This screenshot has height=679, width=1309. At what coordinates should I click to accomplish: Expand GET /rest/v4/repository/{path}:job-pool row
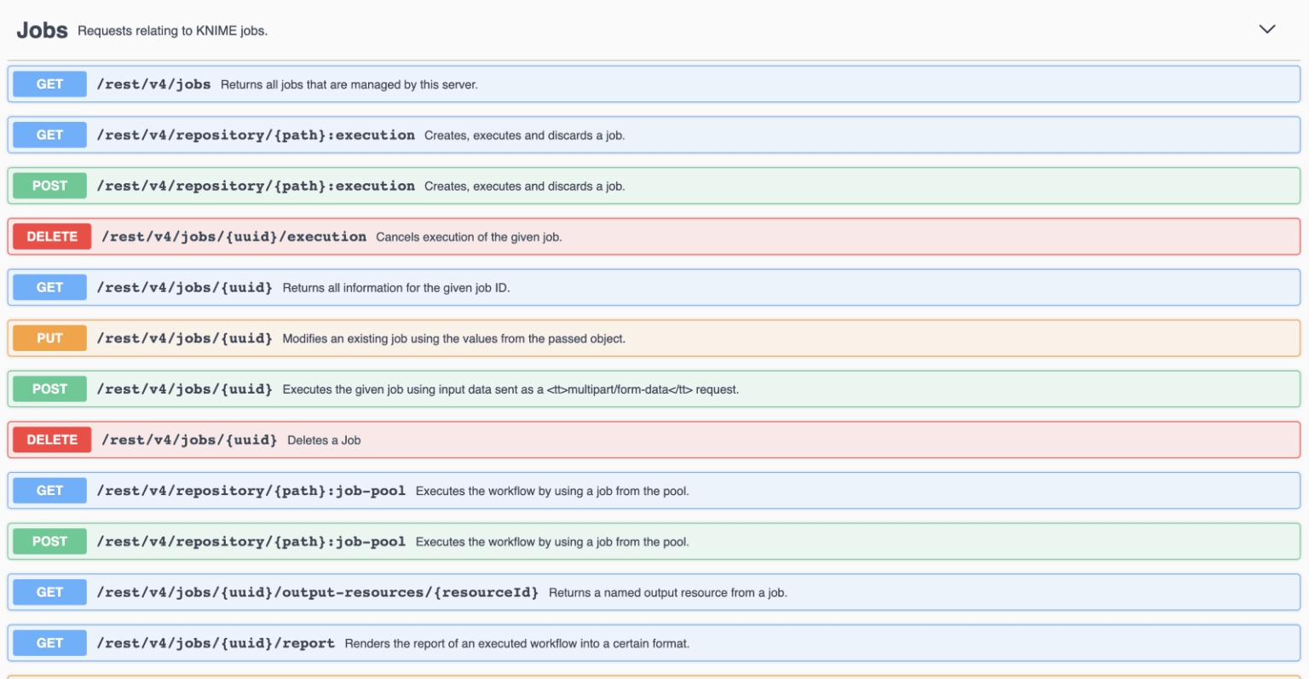pos(654,491)
